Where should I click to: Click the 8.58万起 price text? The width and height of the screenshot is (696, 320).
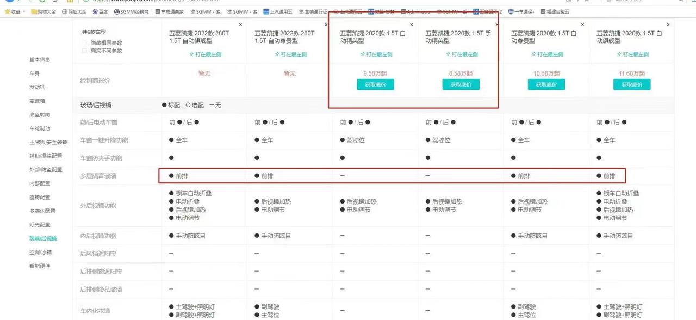pos(461,73)
